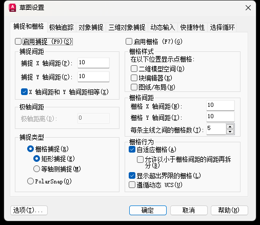Screen dimensions: 260x225
Task: Increase 每条主线之间的栅格数 with up arrow
Action: [x=230, y=127]
